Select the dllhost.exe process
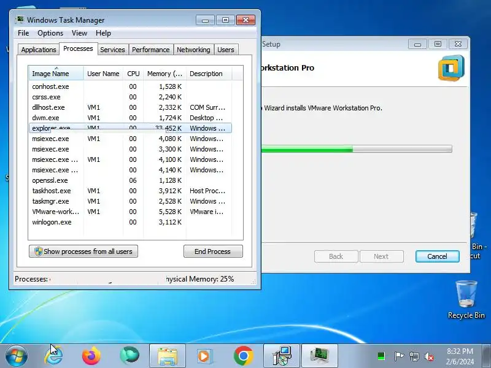The image size is (491, 368). pos(131,107)
